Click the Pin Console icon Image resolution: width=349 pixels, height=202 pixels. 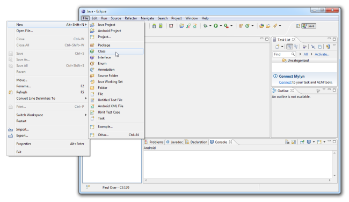pos(302,142)
